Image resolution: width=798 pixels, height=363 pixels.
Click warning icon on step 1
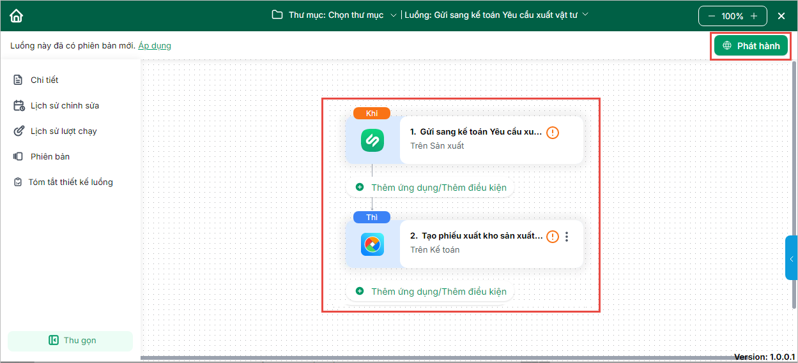coord(553,133)
